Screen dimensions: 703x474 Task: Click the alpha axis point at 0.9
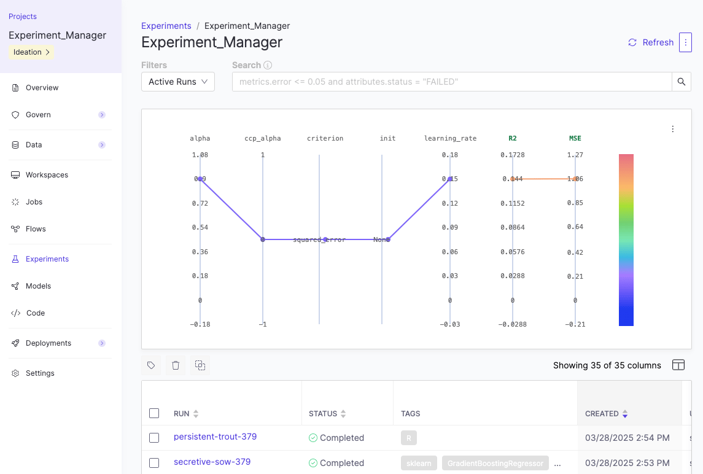(x=200, y=179)
